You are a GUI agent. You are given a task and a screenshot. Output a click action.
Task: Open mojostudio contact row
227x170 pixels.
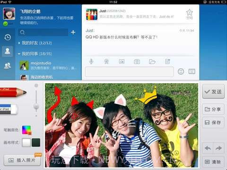pos(49,65)
